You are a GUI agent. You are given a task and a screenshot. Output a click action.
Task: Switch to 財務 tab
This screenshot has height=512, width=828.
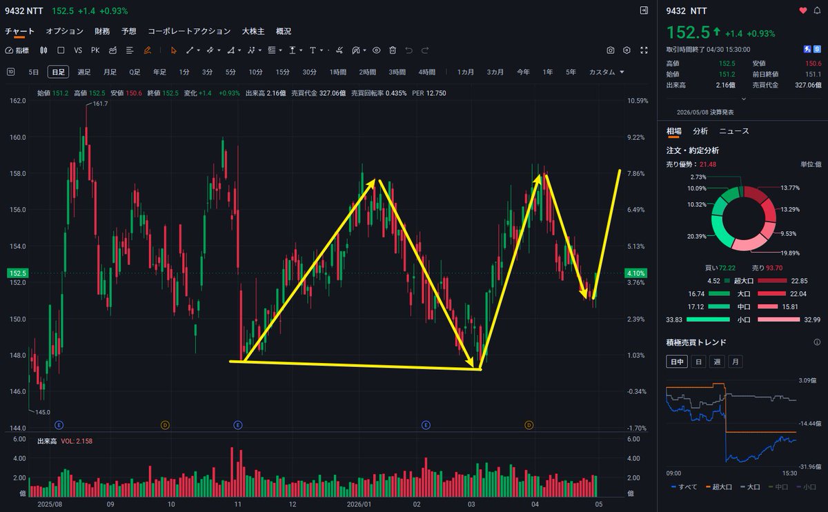tap(102, 31)
